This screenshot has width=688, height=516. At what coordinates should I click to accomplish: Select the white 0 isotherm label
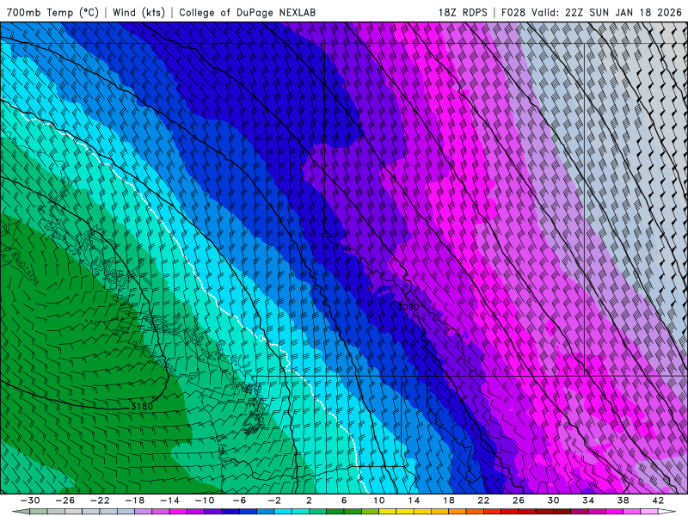pos(261,338)
